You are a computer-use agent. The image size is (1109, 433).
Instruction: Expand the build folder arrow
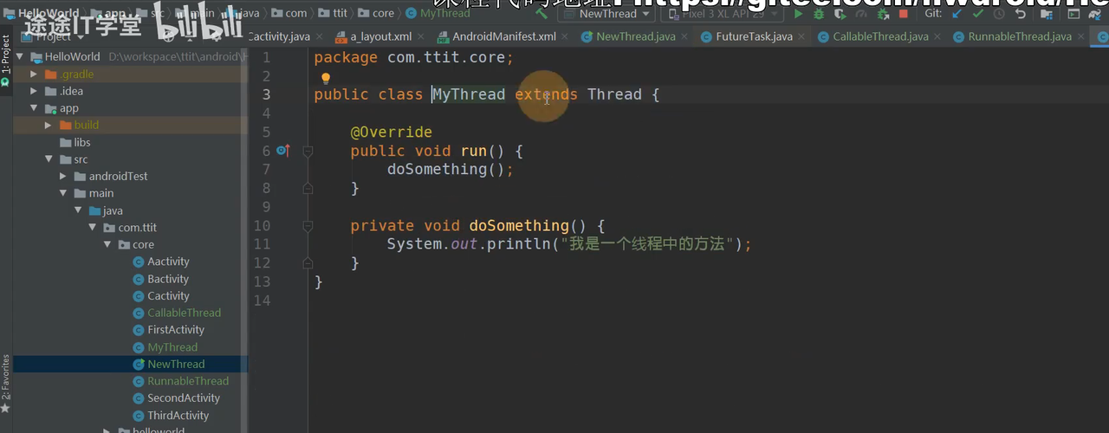tap(49, 126)
